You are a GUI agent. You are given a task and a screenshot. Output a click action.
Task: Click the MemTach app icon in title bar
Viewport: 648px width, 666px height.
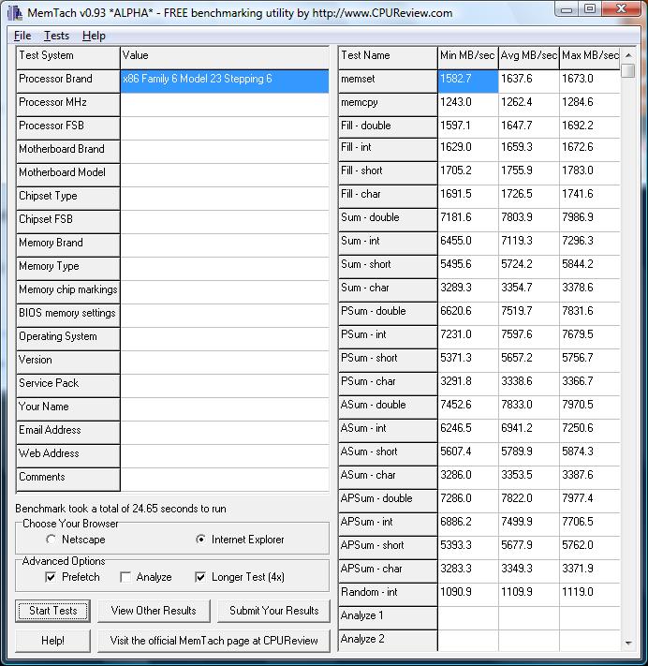[x=15, y=13]
